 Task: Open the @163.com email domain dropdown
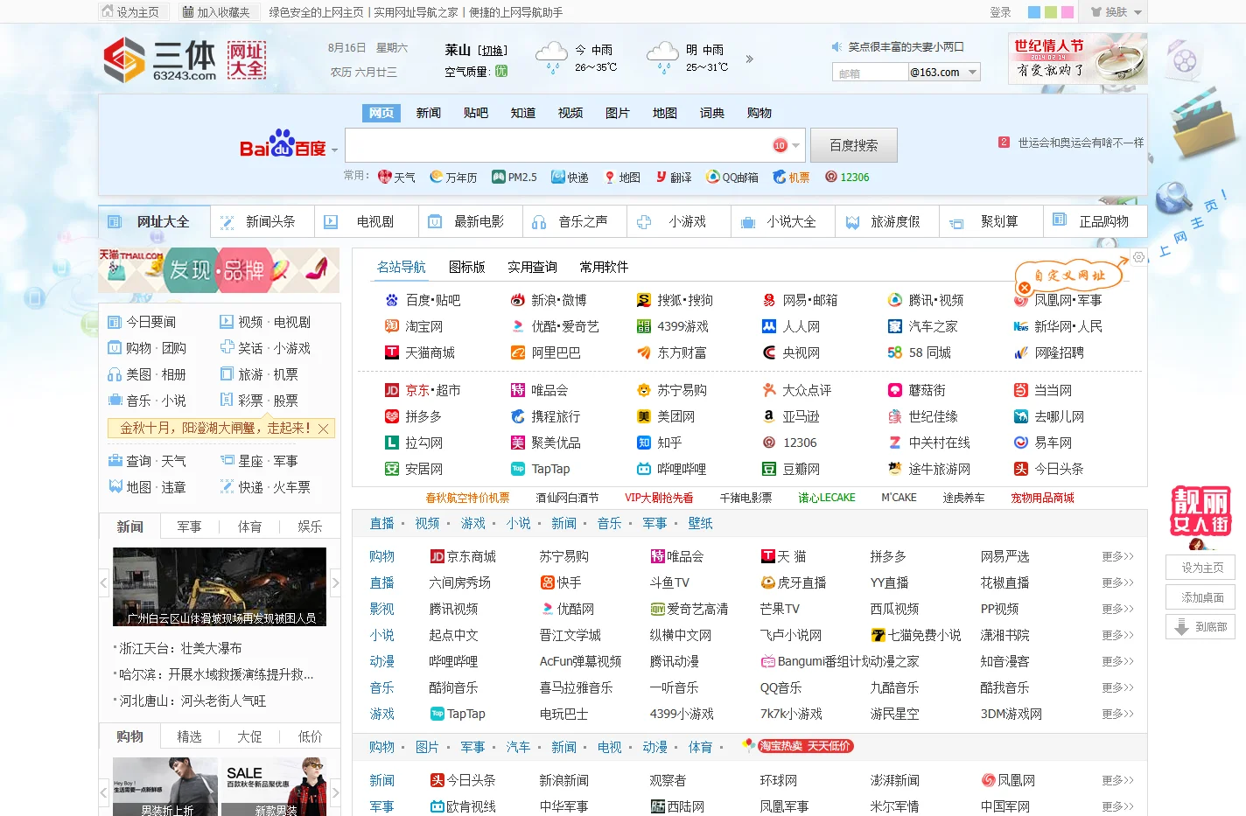tap(972, 73)
